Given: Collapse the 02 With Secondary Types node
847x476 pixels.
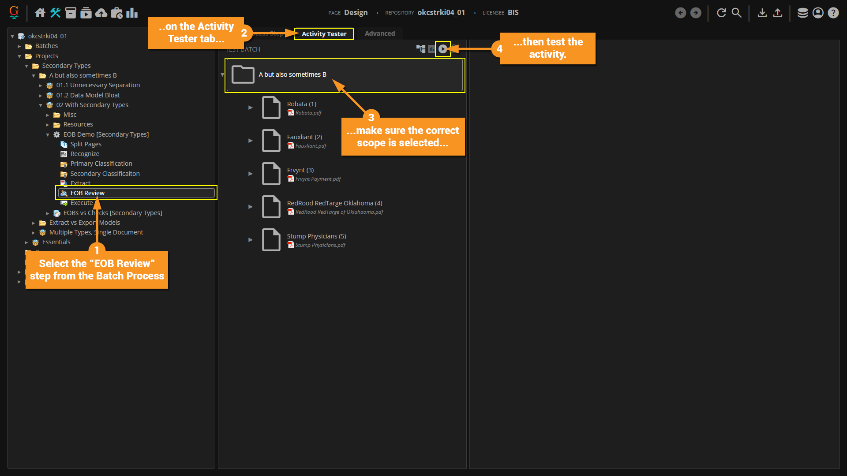Looking at the screenshot, I should pos(41,105).
